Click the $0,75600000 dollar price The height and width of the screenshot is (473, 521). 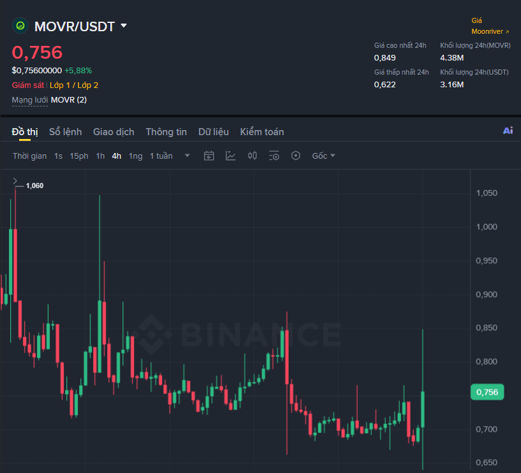click(x=37, y=70)
